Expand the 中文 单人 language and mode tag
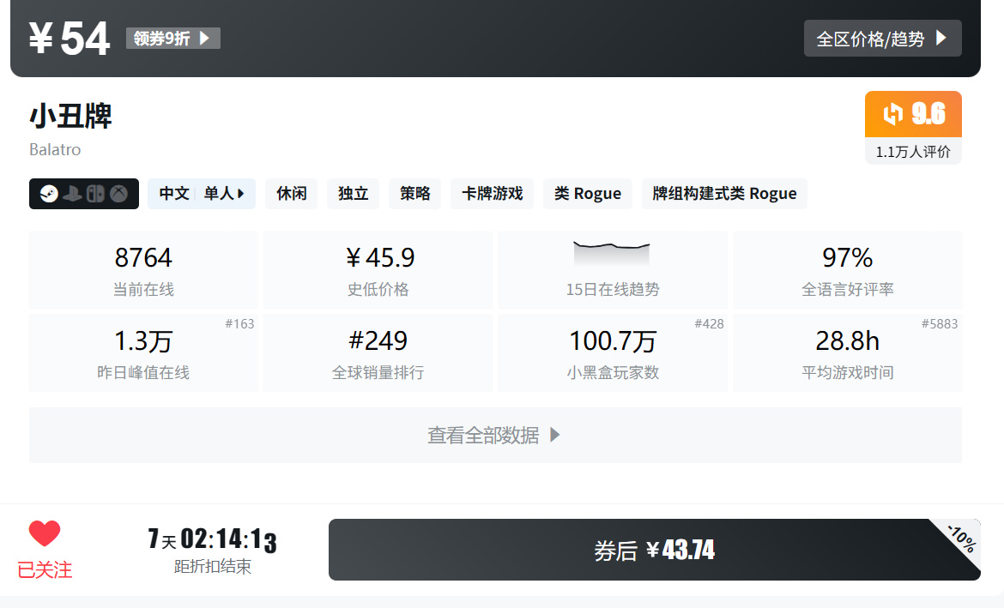This screenshot has height=608, width=1004. pos(202,194)
